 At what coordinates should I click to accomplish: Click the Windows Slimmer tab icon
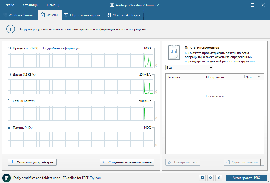click(5, 15)
